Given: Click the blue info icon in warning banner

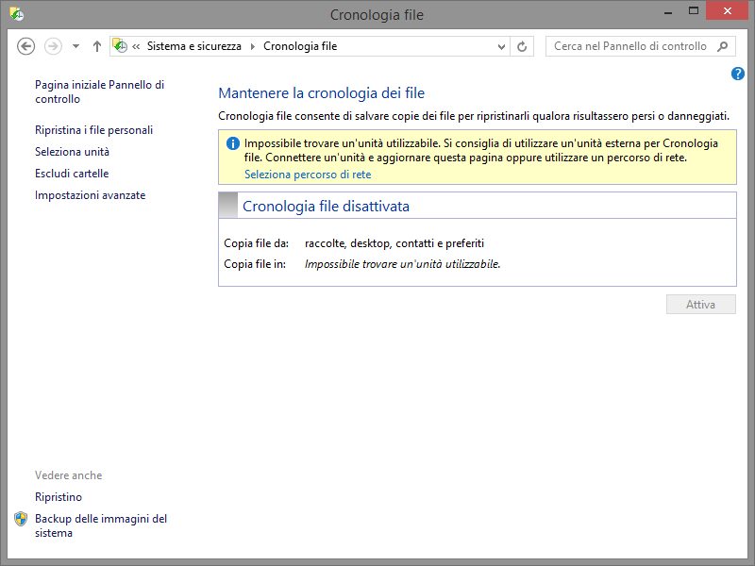Looking at the screenshot, I should point(232,143).
